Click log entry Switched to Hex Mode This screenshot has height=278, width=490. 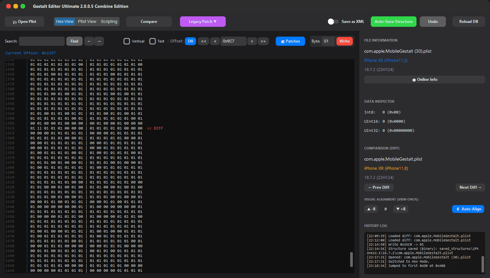(398, 261)
